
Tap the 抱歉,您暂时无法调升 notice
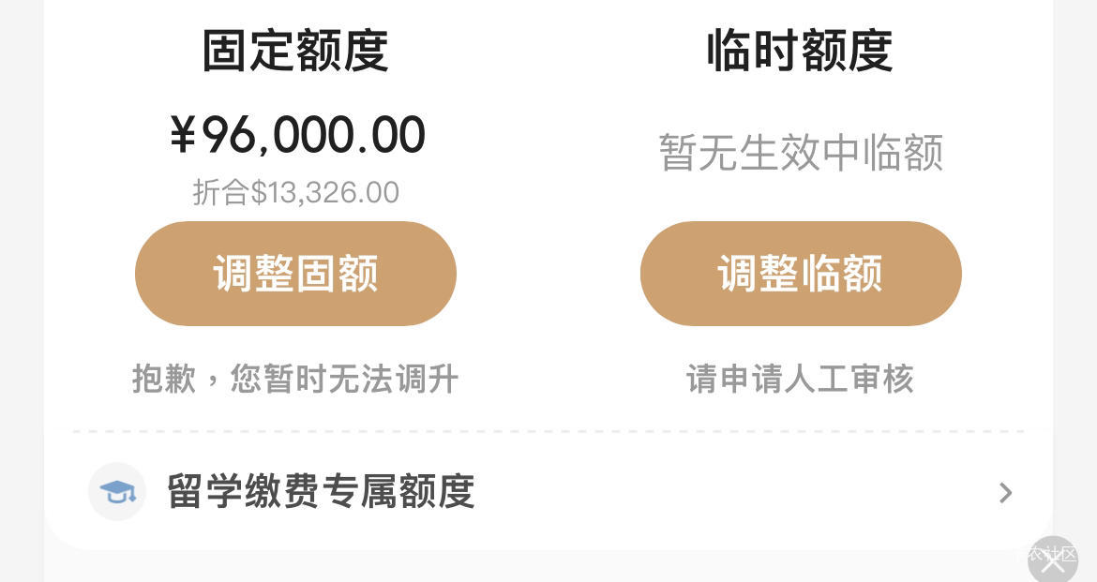[295, 380]
